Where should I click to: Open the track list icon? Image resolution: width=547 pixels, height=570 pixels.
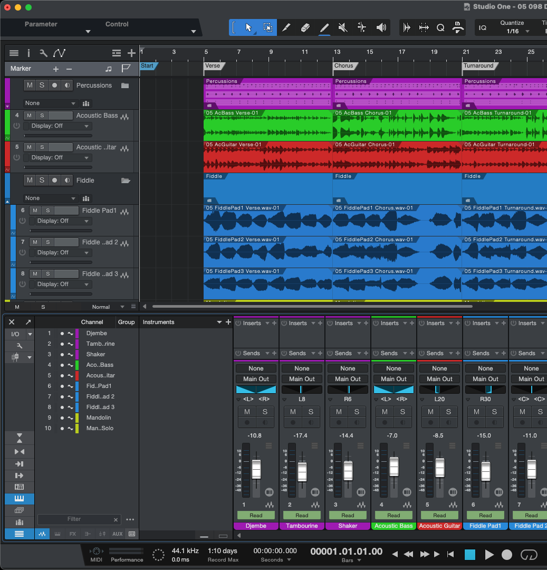[14, 53]
